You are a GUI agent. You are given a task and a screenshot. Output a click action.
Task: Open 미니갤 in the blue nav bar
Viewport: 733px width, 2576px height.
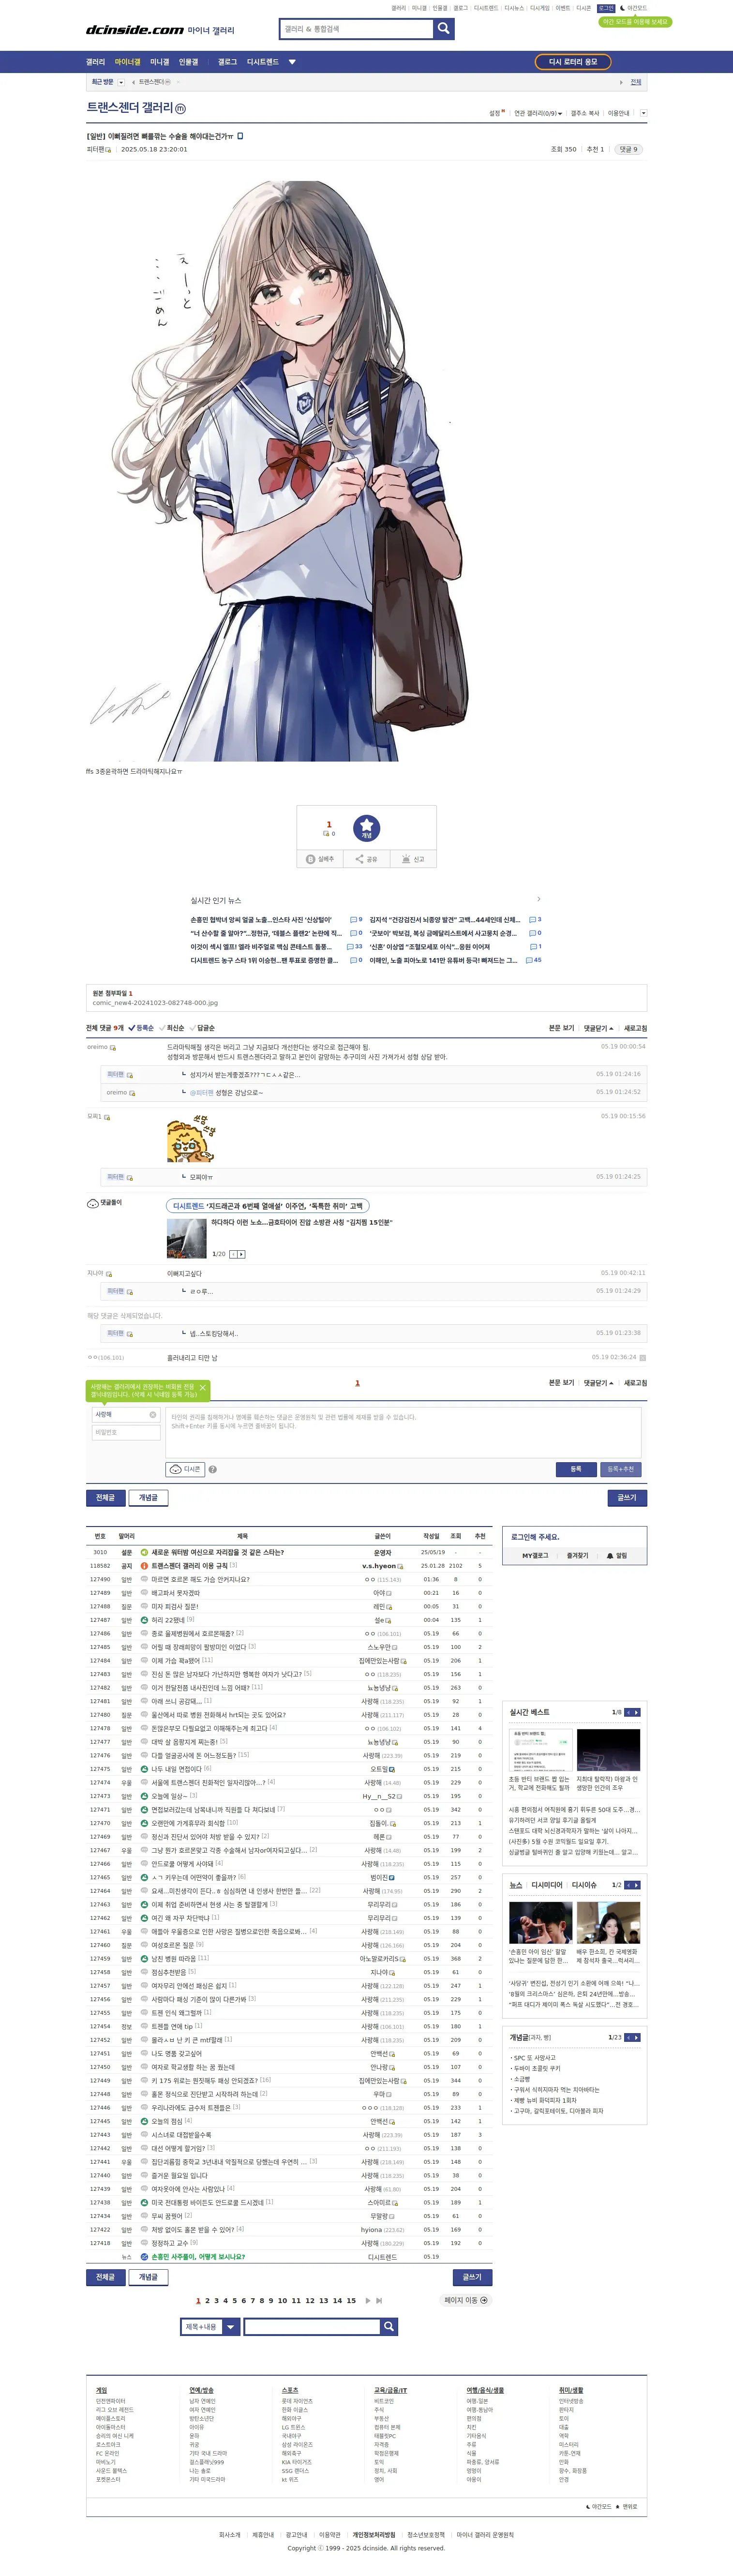point(159,62)
